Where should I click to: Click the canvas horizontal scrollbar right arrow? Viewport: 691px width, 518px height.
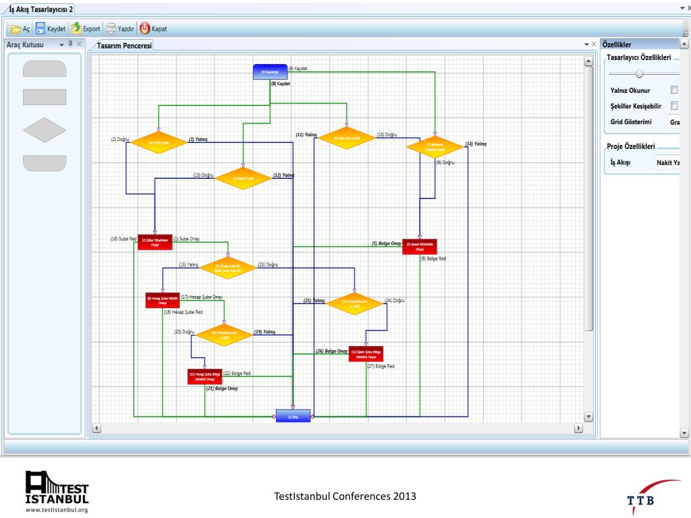[579, 428]
